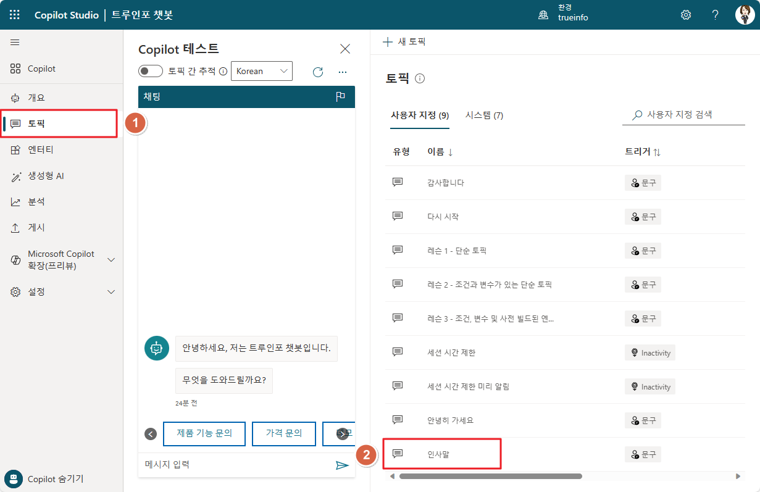Click Inactivity badge in 세션 시간 제한 row
This screenshot has width=760, height=492.
coord(650,352)
